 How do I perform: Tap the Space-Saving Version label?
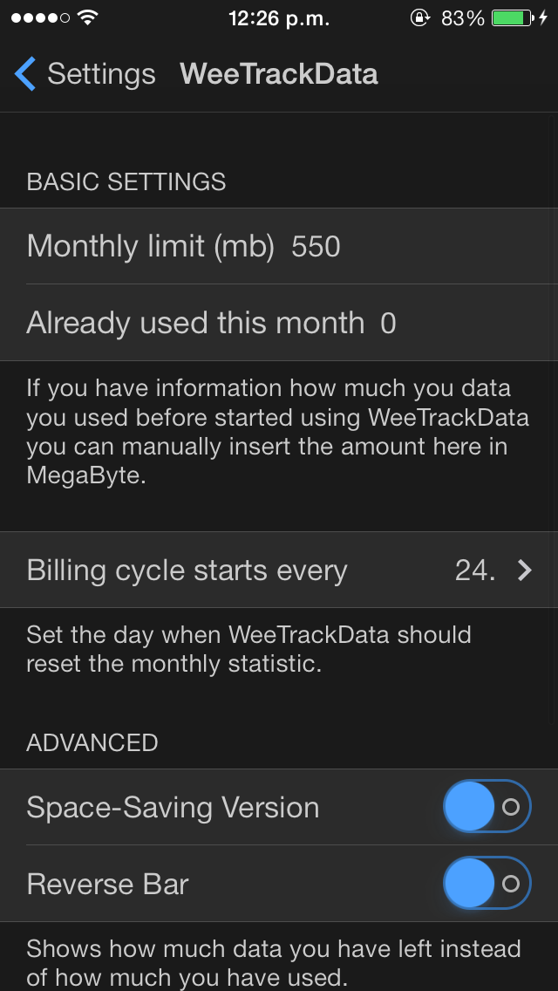tap(173, 808)
